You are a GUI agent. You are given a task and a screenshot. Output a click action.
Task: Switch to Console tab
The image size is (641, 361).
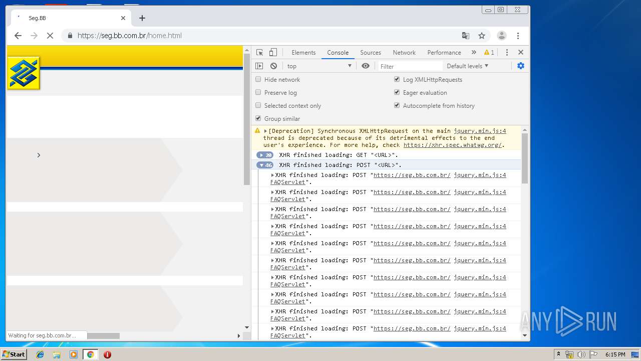click(x=338, y=52)
